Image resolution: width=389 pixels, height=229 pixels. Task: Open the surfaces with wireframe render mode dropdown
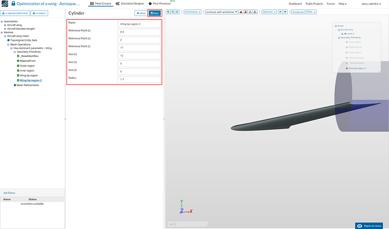pyautogui.click(x=222, y=12)
